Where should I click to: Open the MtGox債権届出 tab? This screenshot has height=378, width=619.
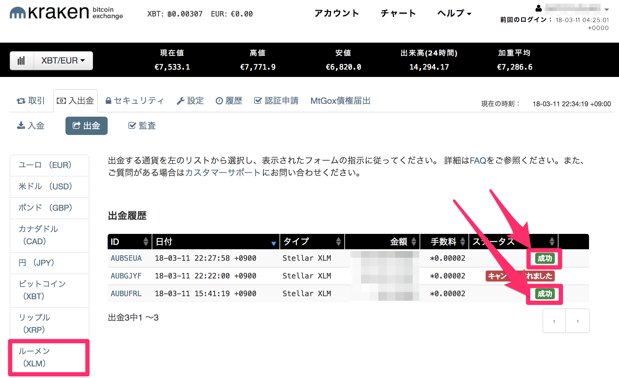(340, 100)
